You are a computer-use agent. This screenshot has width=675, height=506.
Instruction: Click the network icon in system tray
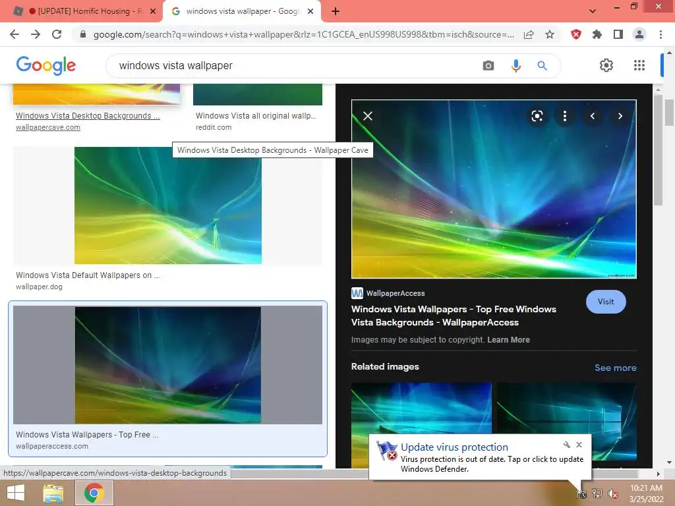pos(597,493)
